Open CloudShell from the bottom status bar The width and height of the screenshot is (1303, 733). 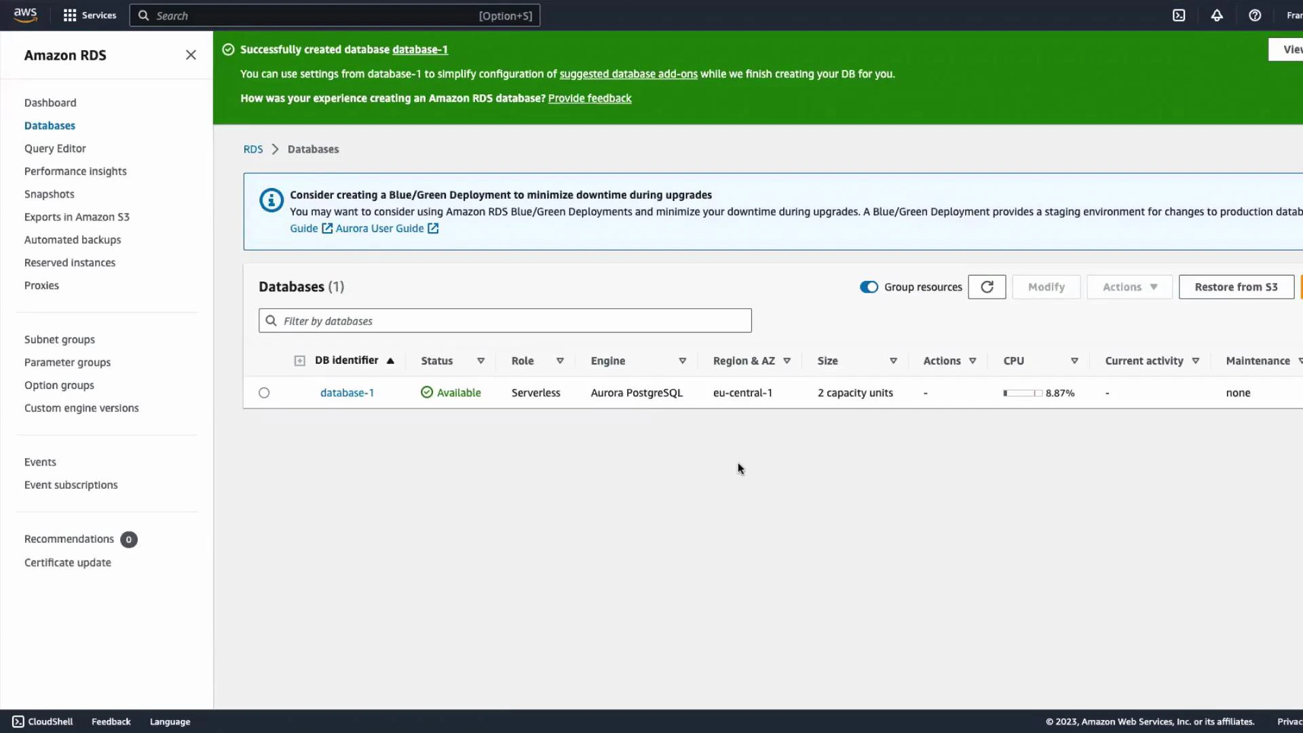[x=42, y=721]
